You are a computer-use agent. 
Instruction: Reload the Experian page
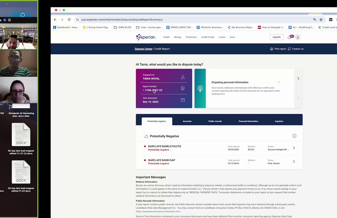(x=69, y=20)
